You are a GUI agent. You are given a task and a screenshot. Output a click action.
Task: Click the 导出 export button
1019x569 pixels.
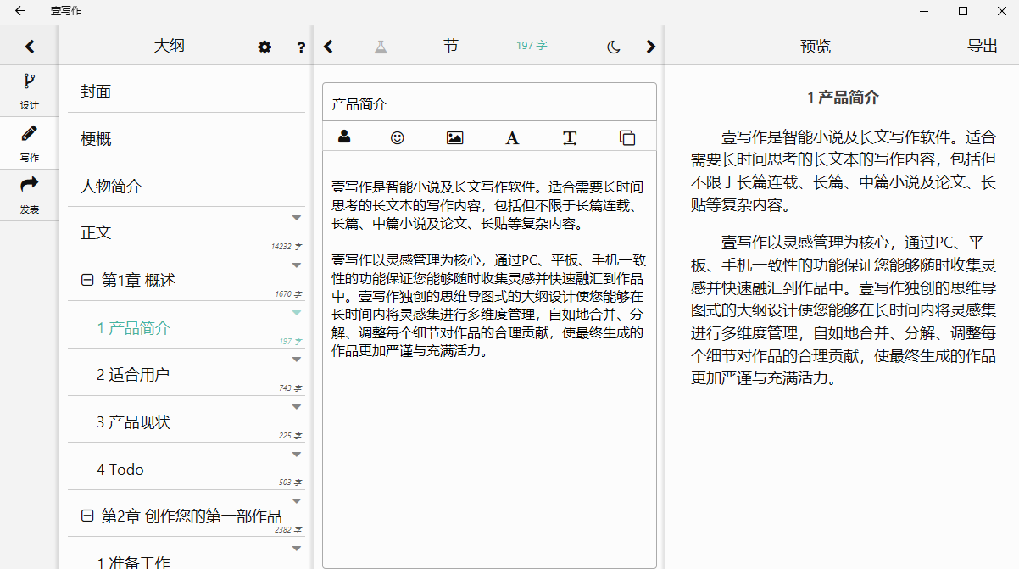point(983,47)
